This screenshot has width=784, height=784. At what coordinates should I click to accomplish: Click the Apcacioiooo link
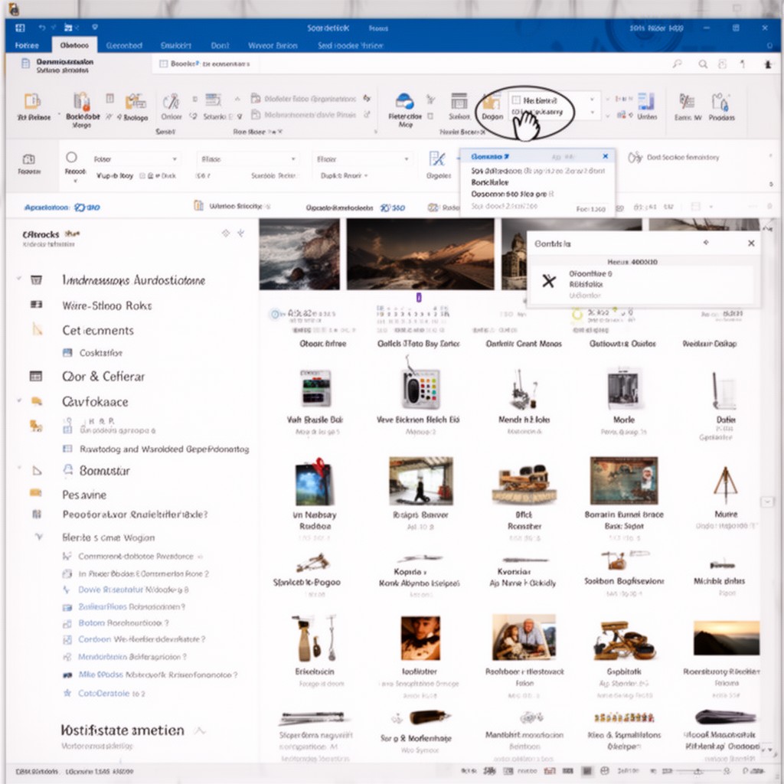pos(47,207)
